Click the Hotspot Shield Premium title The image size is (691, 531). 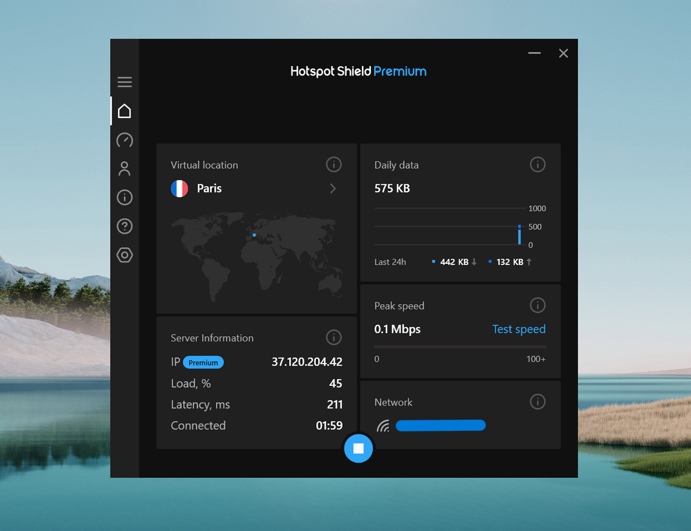[358, 71]
